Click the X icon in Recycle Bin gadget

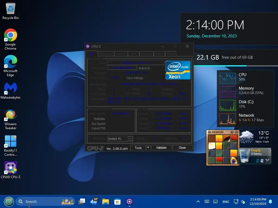[x=267, y=160]
